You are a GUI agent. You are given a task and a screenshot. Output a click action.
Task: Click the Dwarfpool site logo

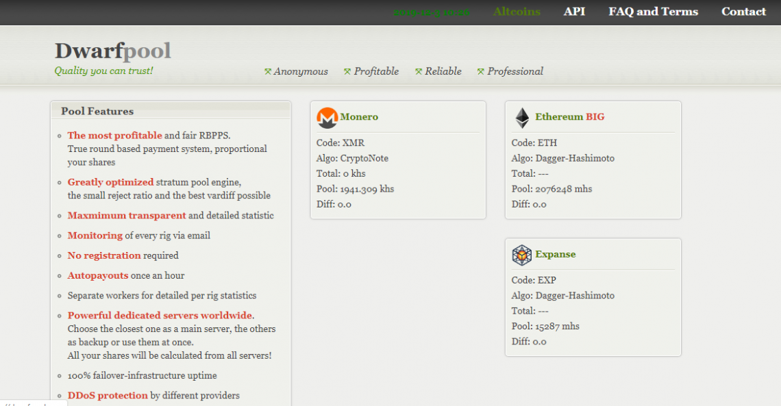click(x=112, y=51)
